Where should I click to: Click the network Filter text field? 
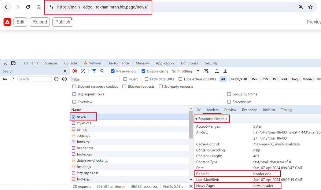[95, 79]
